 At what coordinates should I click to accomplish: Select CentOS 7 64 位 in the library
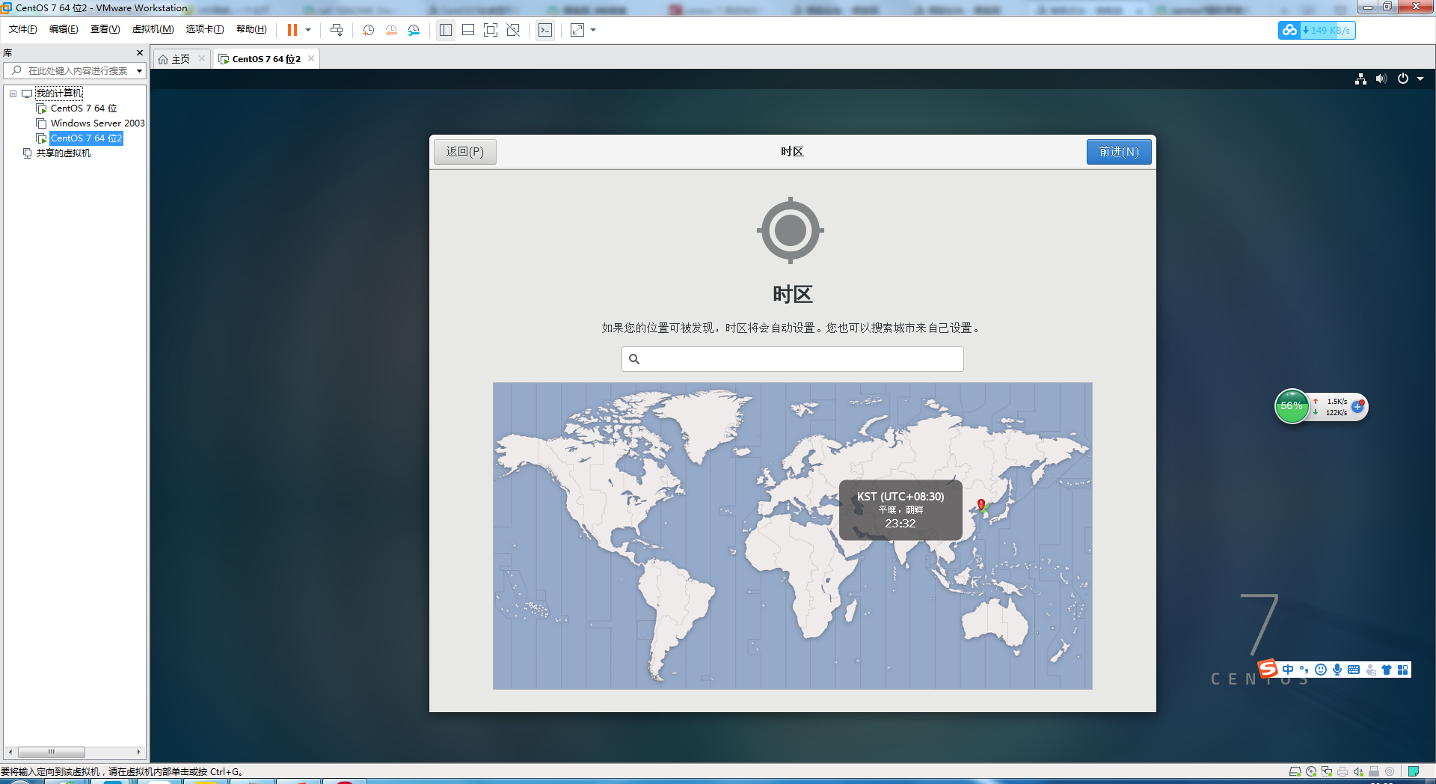tap(84, 108)
